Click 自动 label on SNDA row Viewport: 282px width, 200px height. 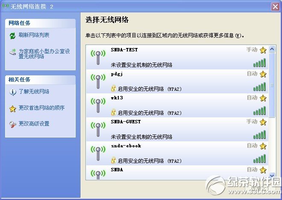[x=252, y=170]
